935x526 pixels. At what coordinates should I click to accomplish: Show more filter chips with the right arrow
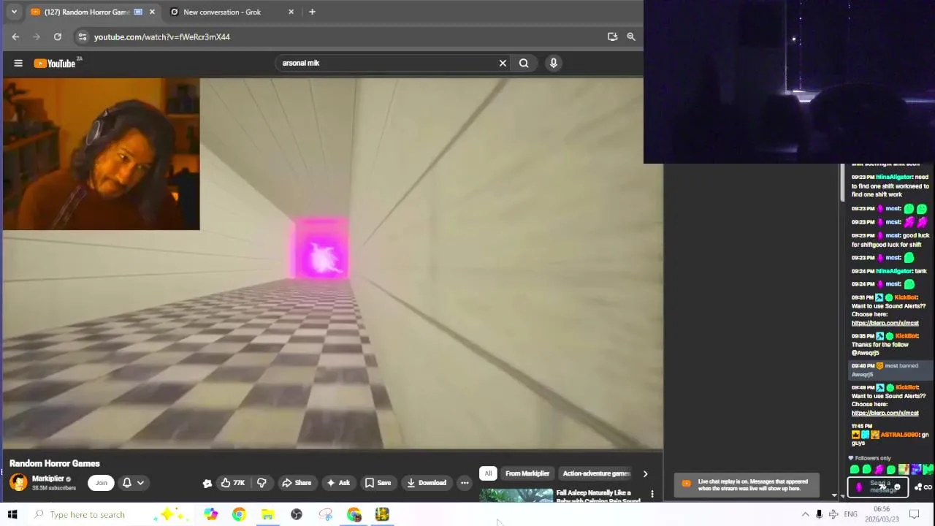(x=645, y=473)
